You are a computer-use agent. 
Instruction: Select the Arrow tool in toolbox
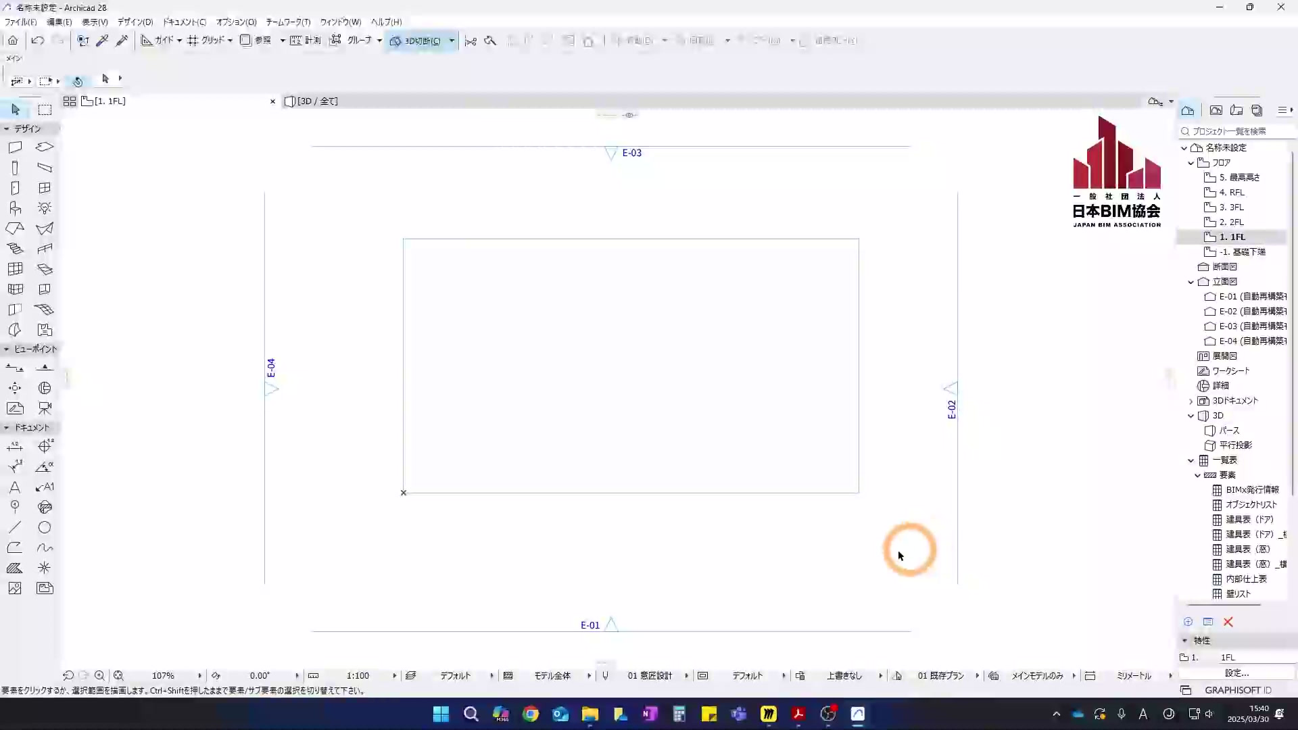coord(16,109)
